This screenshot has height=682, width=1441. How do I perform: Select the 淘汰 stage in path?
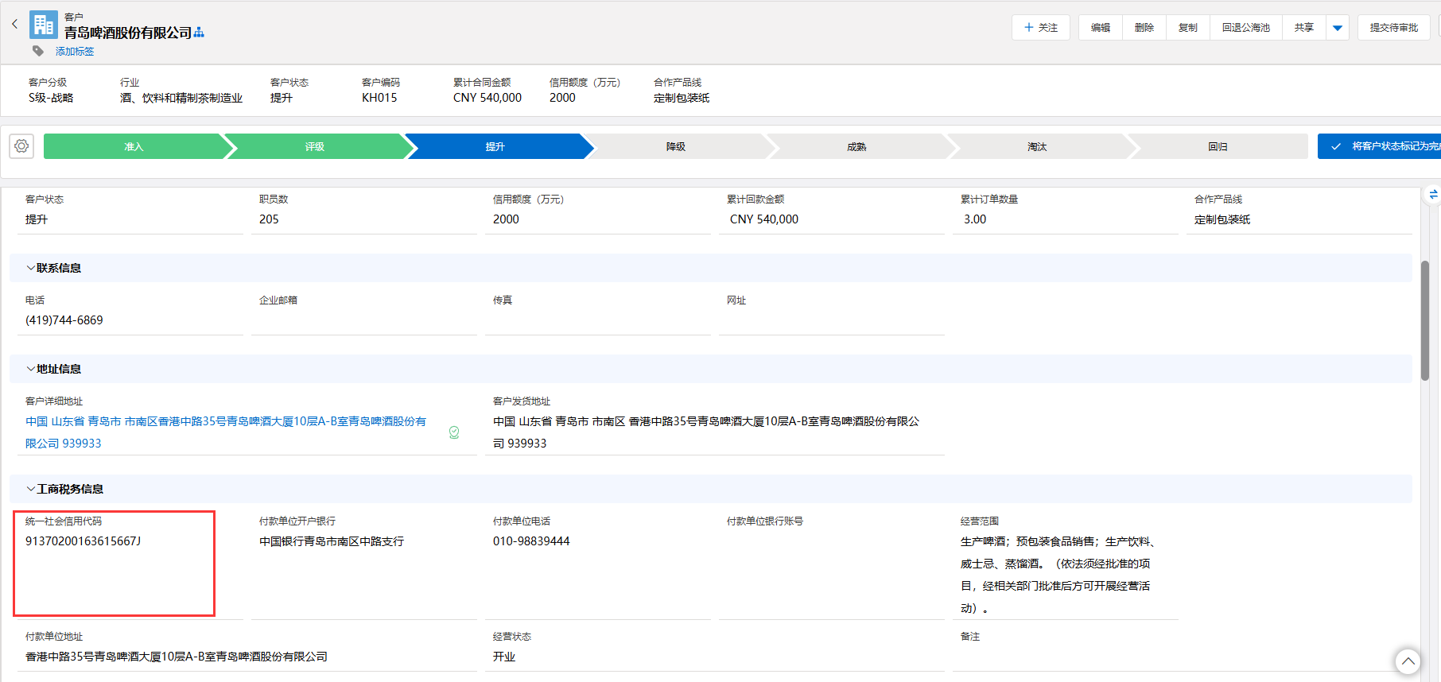coord(1037,146)
